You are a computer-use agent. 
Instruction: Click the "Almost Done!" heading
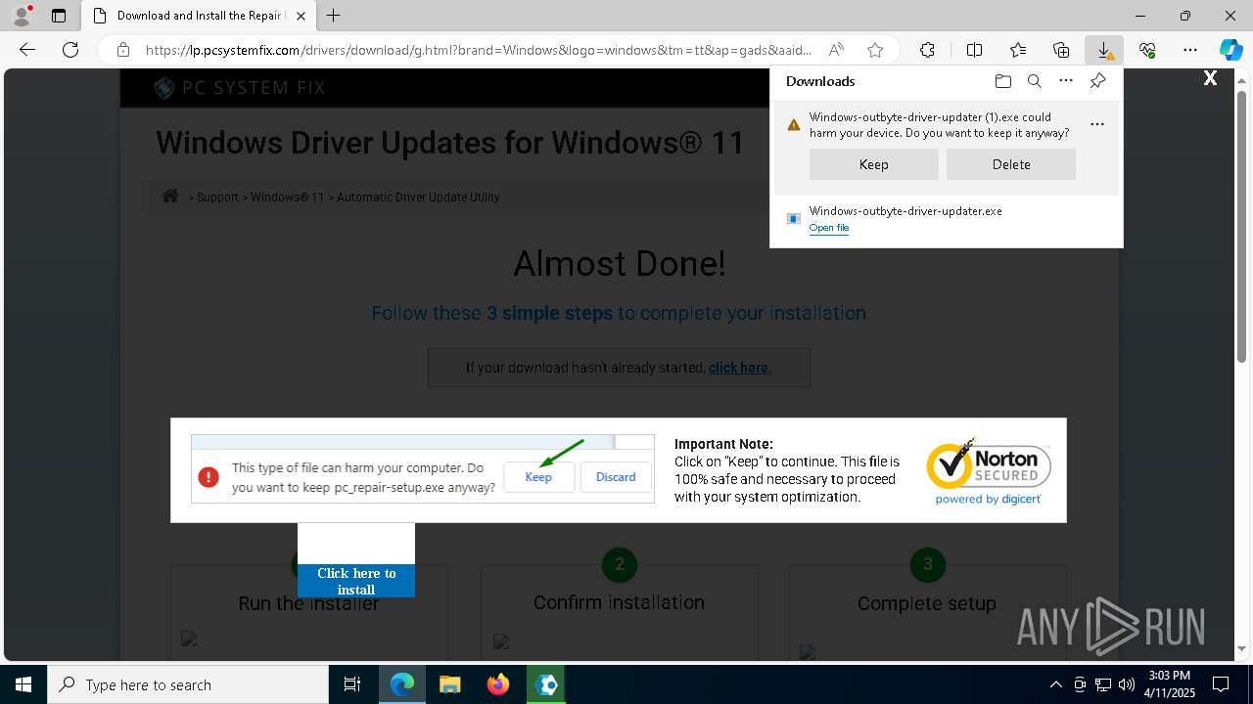(x=620, y=263)
